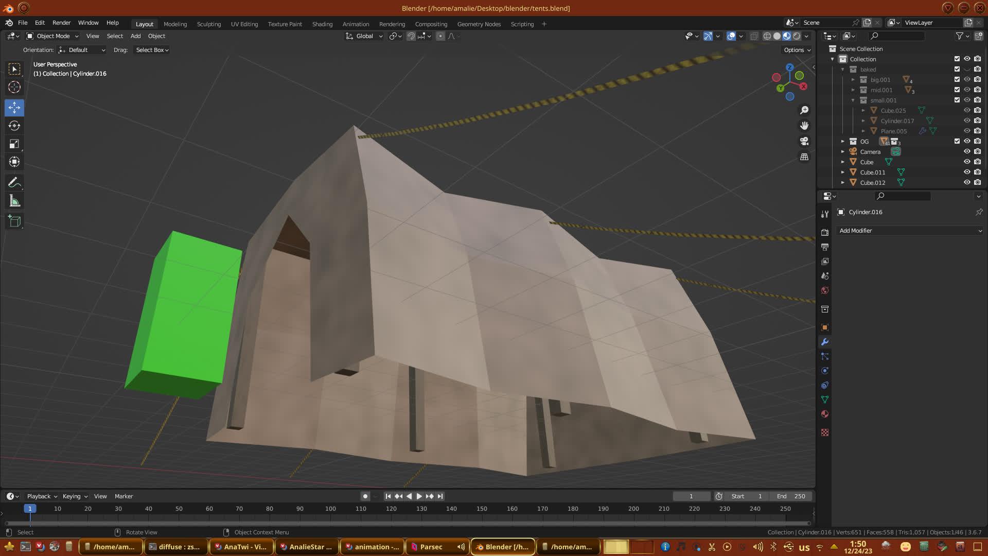Screen dimensions: 988x556
Task: Expand the Cube.011 tree item
Action: click(842, 172)
